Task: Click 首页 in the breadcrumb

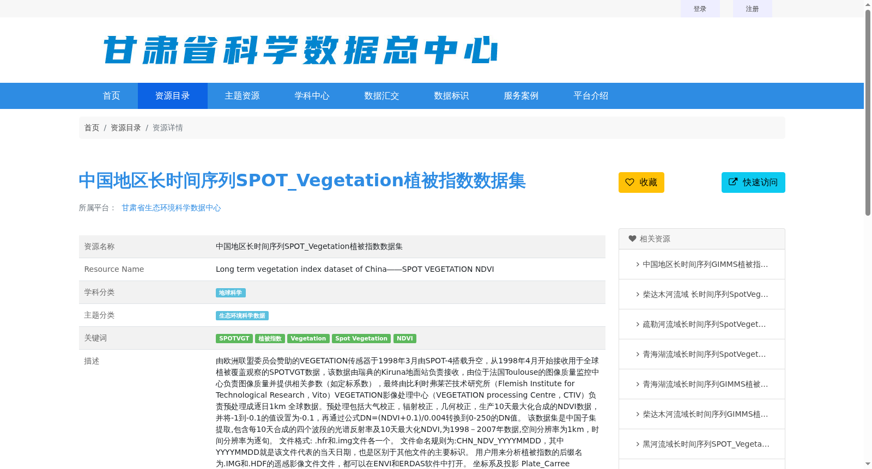Action: pyautogui.click(x=92, y=127)
